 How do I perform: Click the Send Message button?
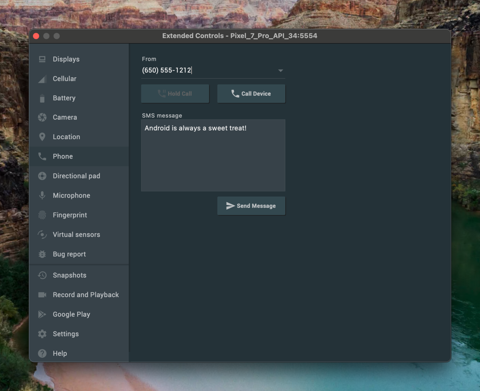click(251, 206)
